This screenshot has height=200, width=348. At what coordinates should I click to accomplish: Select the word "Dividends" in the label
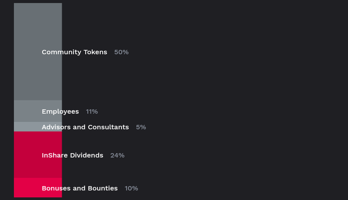(87, 155)
